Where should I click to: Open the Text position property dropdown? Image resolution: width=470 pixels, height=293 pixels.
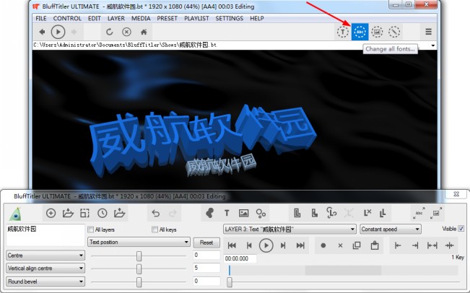point(139,242)
